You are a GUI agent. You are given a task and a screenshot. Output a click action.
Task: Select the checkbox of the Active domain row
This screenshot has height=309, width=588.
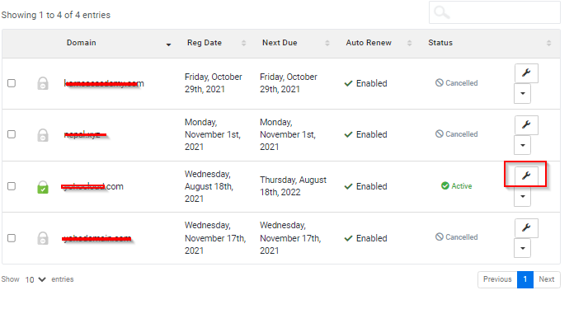coord(12,186)
